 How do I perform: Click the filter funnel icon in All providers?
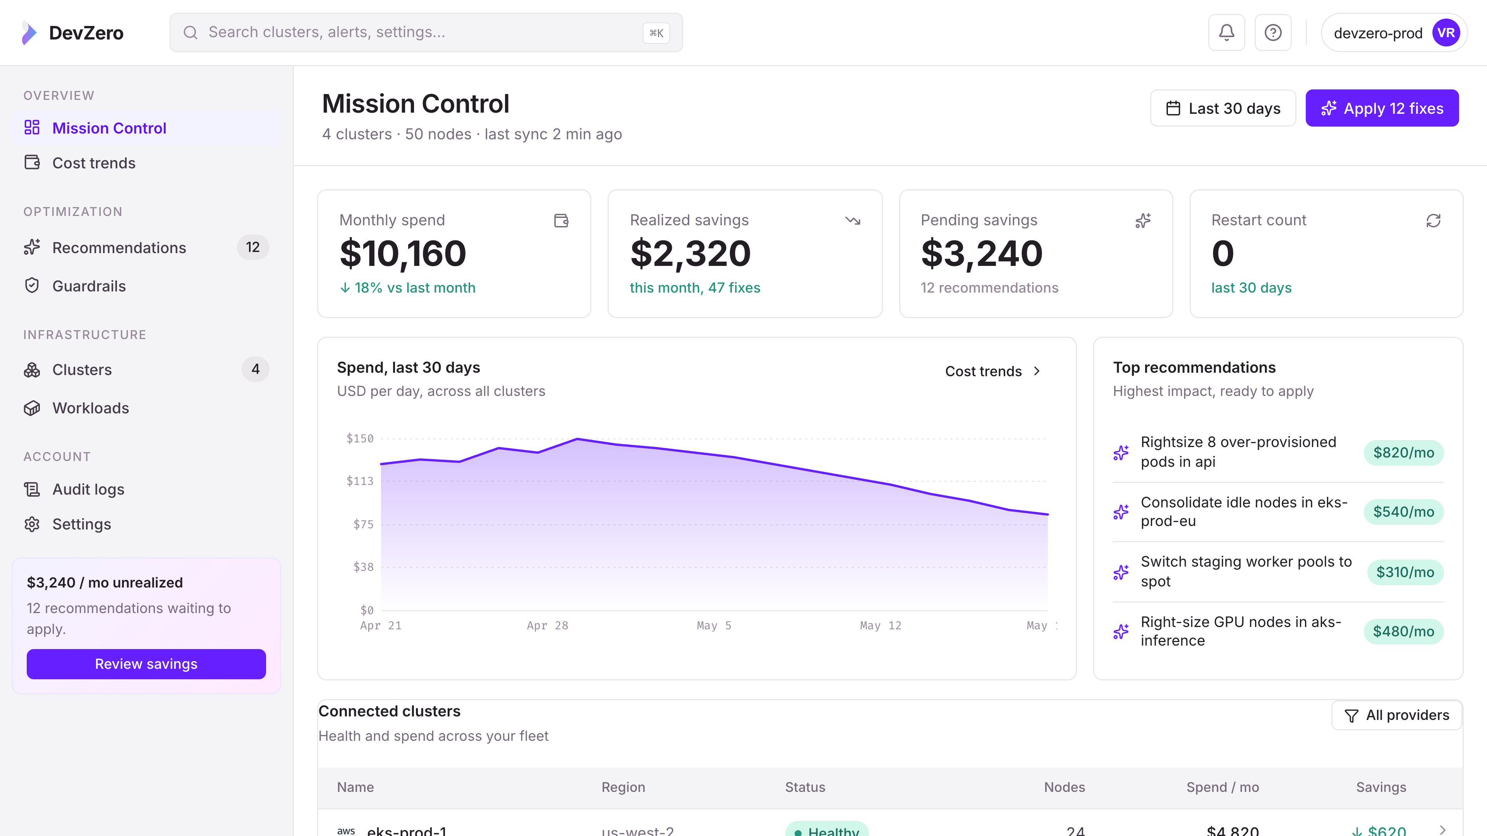[1351, 715]
